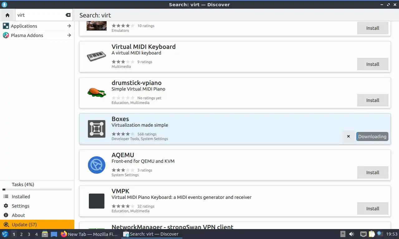Switch to virtual desktop 3
The height and width of the screenshot is (239, 399).
click(x=29, y=234)
